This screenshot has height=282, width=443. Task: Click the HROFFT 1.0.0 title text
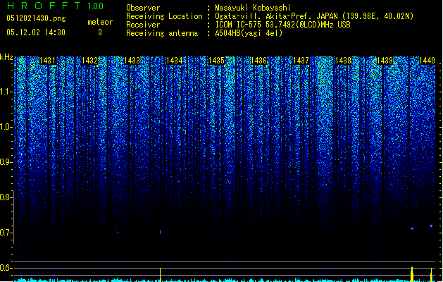[x=56, y=6]
